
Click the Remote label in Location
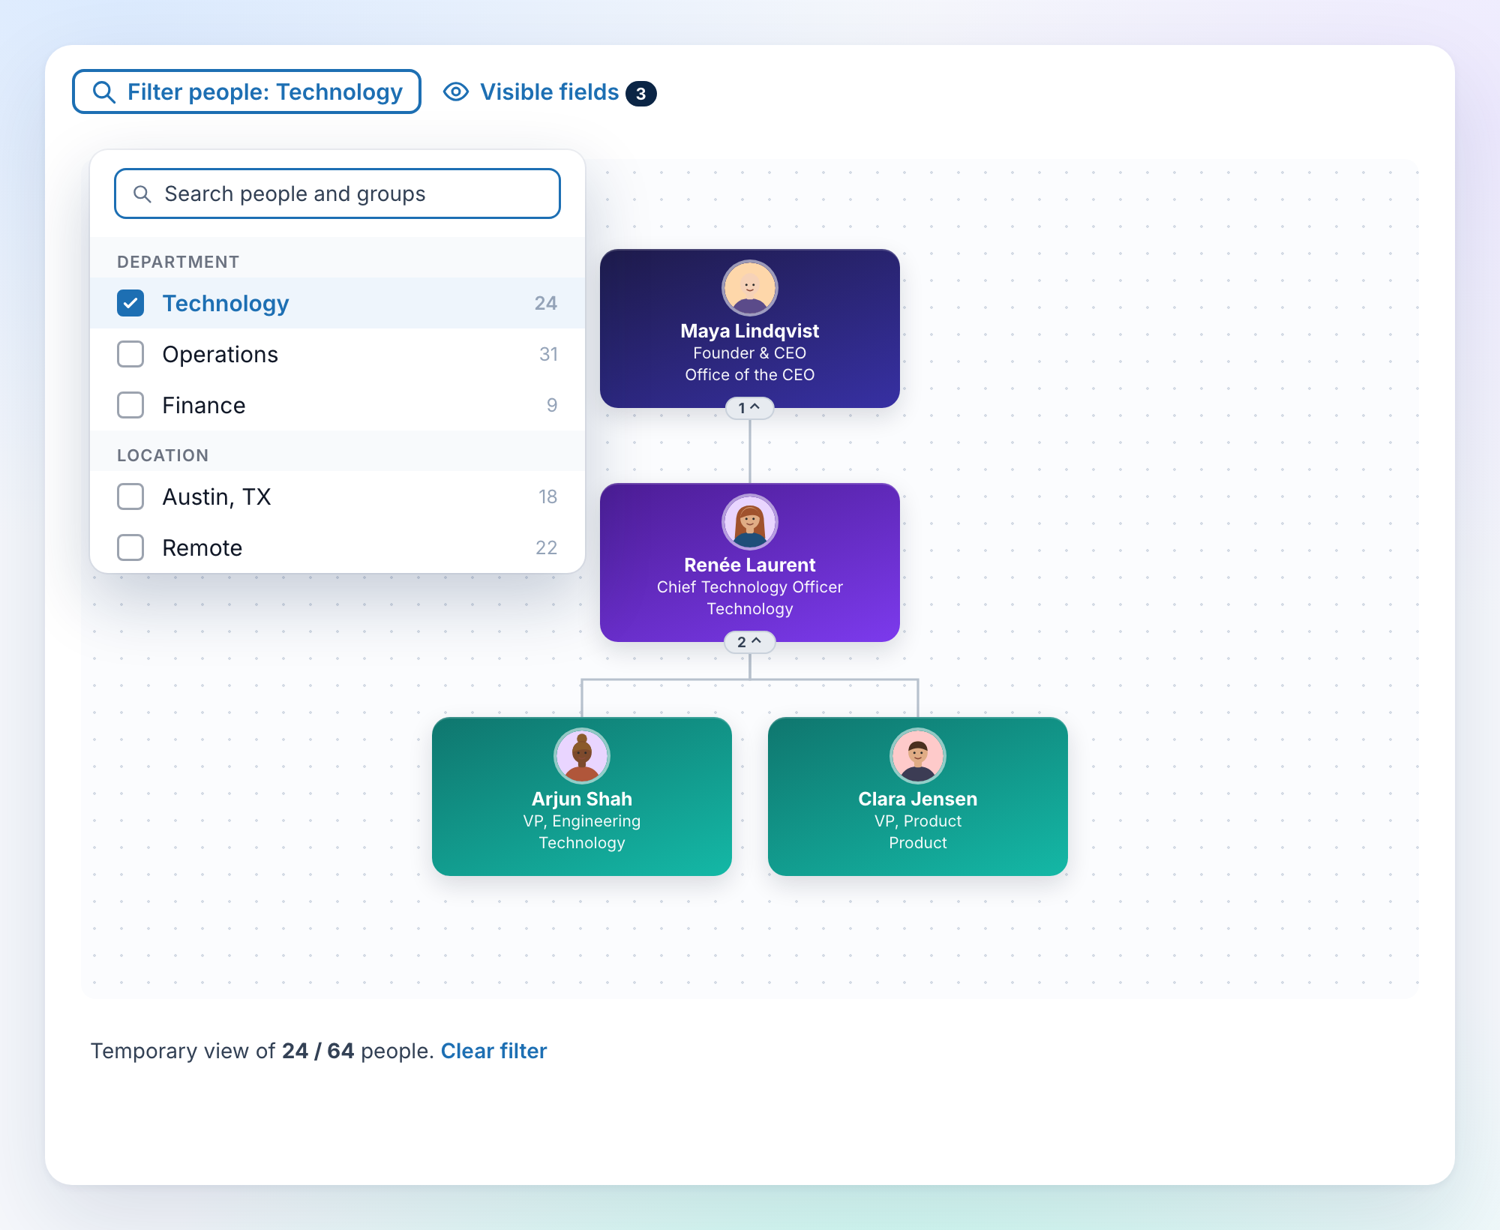pyautogui.click(x=202, y=547)
